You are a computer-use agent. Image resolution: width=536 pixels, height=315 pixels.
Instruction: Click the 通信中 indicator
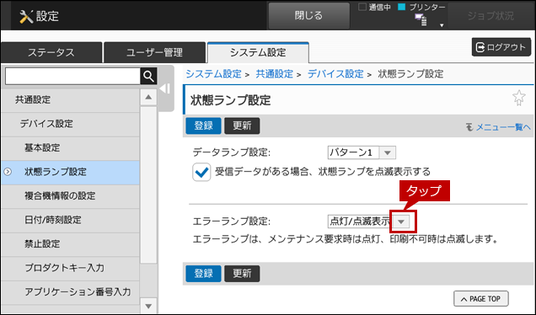pyautogui.click(x=374, y=8)
